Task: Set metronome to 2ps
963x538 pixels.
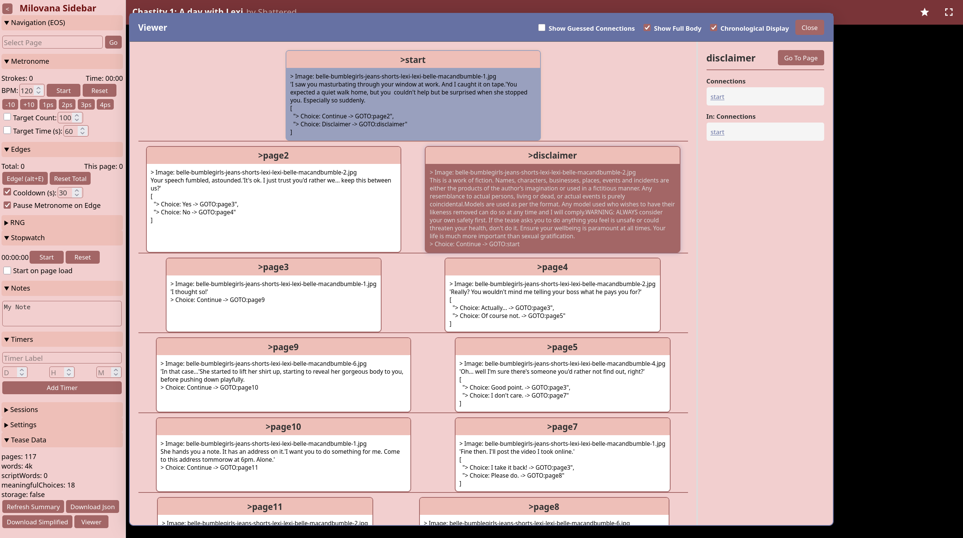Action: [x=67, y=105]
